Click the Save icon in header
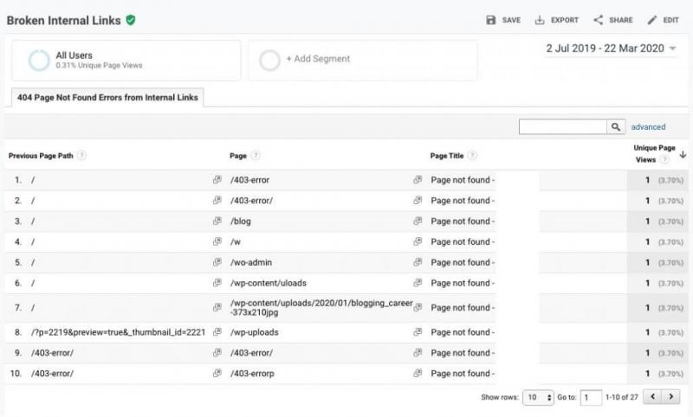693x417 pixels. click(x=491, y=20)
